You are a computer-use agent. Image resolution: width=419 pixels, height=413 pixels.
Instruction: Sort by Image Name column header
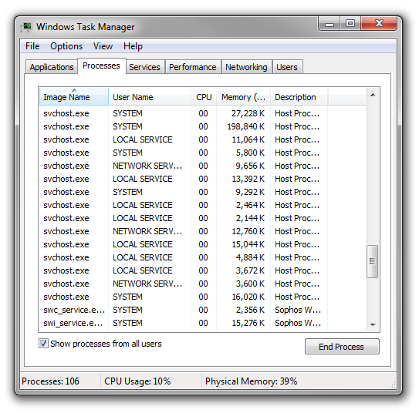point(74,97)
